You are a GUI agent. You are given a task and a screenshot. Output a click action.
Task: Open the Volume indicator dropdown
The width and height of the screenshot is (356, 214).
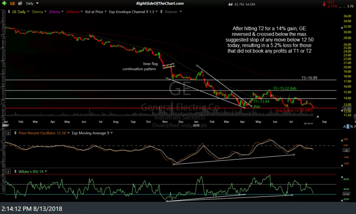pyautogui.click(x=181, y=11)
